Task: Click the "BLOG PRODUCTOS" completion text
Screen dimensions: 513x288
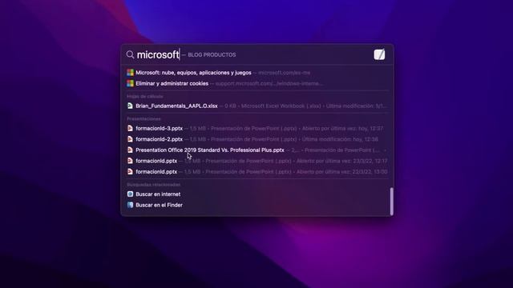Action: coord(212,55)
